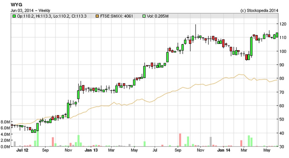Click the 70 price axis label
This screenshot has width=289, height=158.
click(x=282, y=92)
